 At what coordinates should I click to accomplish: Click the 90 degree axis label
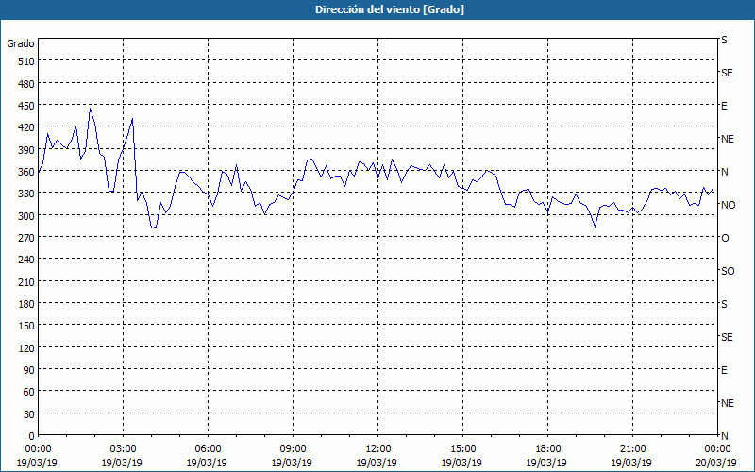pos(29,371)
